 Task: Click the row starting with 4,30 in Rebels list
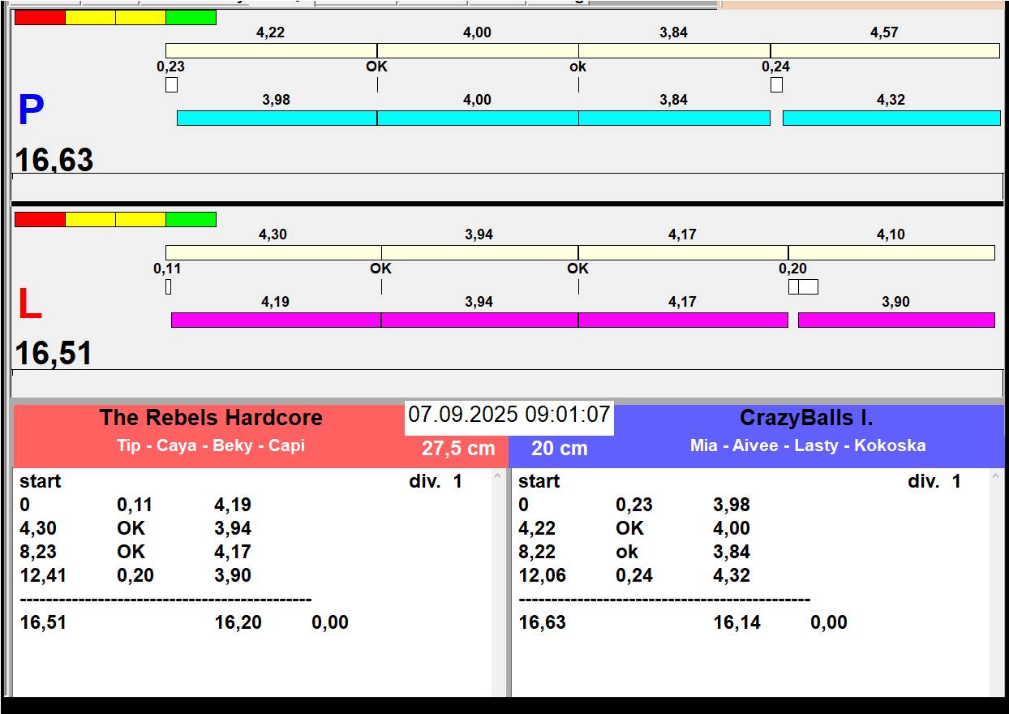pyautogui.click(x=135, y=528)
